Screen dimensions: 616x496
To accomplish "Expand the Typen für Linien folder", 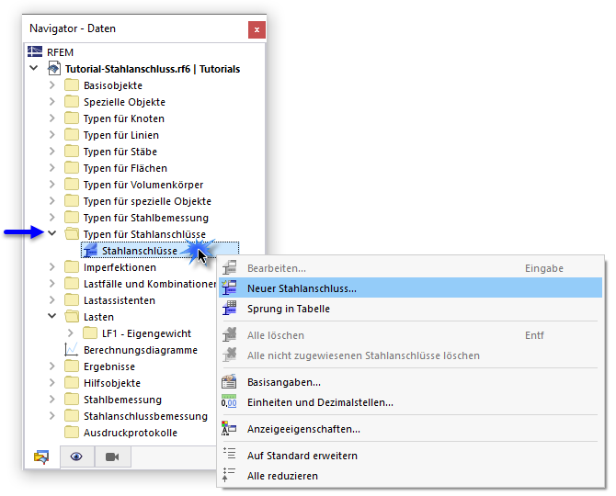I will [x=51, y=134].
